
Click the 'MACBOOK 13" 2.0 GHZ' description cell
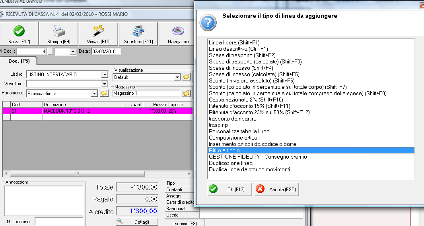click(x=82, y=111)
